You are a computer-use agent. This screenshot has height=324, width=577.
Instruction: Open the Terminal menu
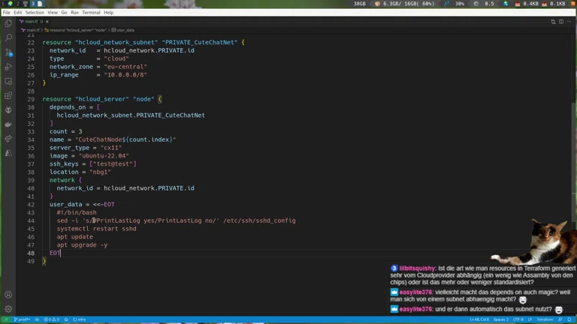click(91, 13)
